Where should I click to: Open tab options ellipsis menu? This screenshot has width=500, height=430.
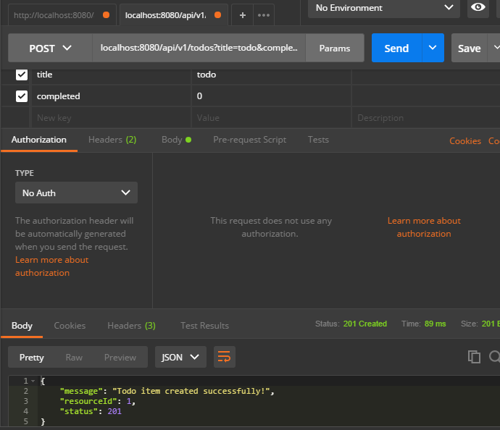(264, 15)
